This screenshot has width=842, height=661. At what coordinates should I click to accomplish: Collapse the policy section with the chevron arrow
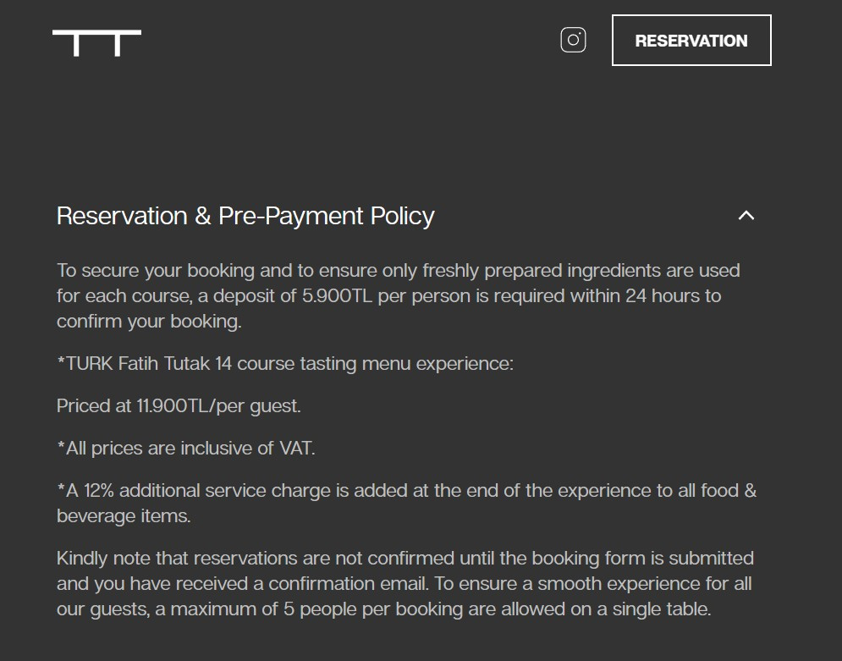coord(746,216)
